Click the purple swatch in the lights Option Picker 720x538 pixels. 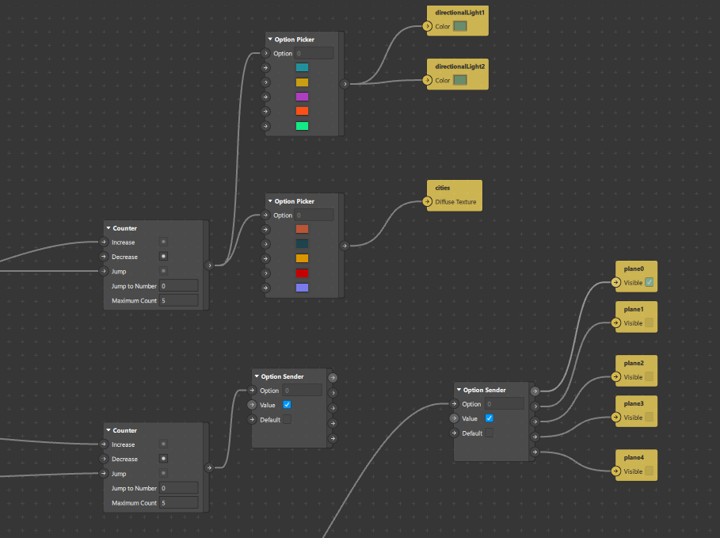[x=302, y=97]
